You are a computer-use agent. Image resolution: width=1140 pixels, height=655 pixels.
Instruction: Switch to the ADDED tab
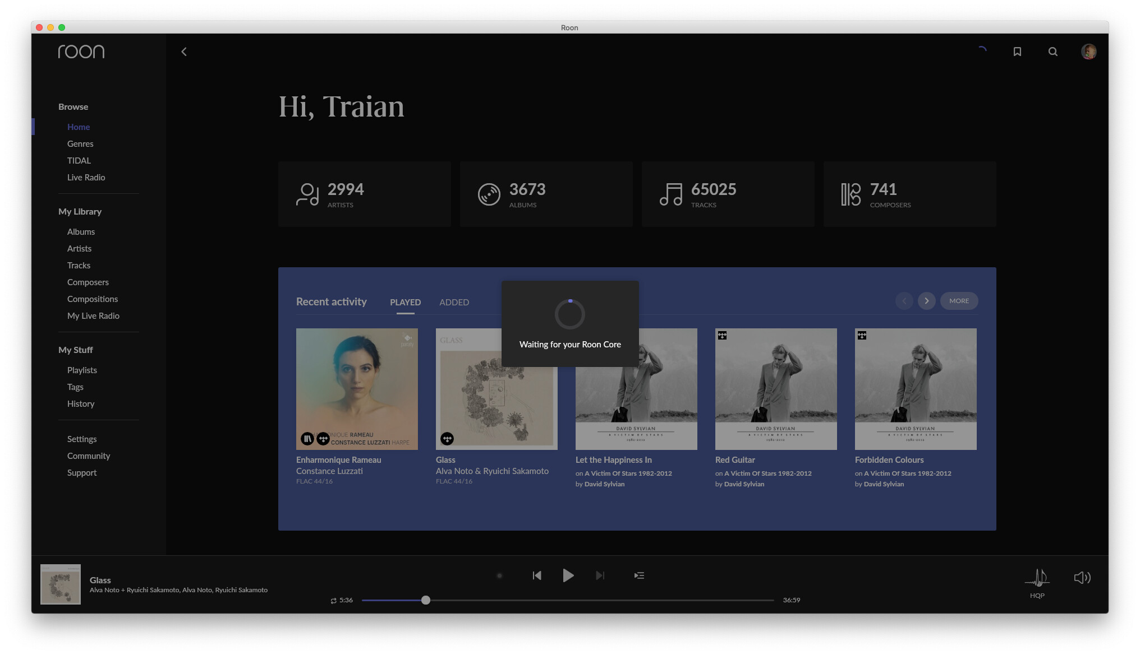tap(454, 302)
